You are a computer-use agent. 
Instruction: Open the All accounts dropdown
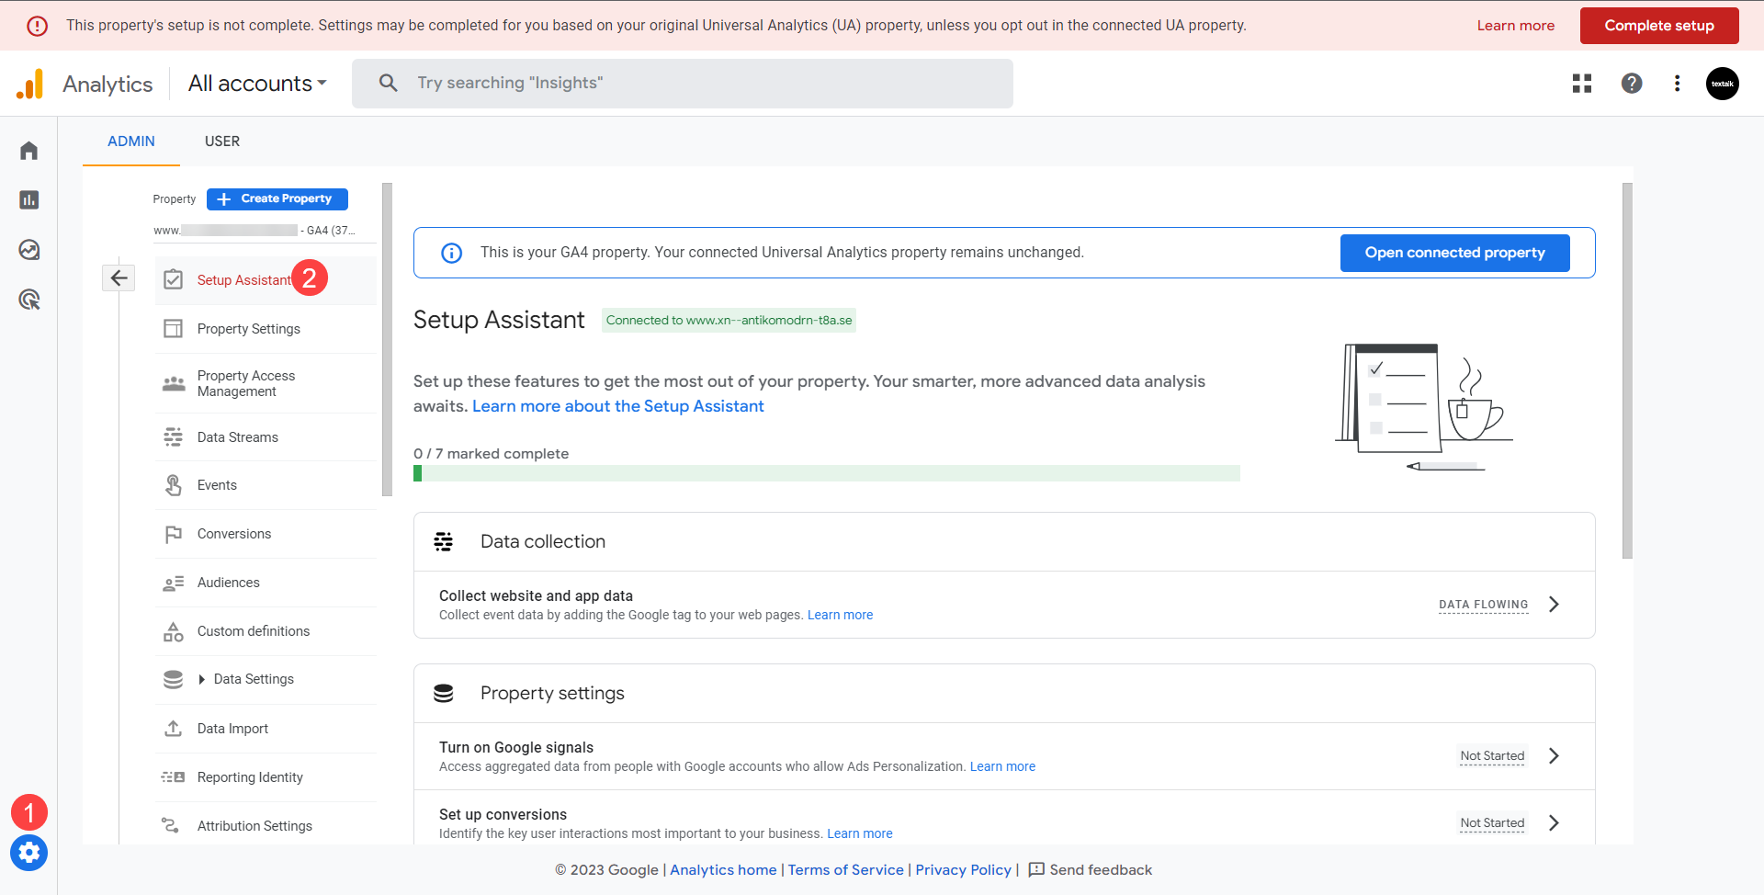point(257,84)
